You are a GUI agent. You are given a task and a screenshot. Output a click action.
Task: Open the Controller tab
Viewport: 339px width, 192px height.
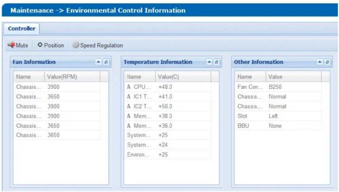pos(22,28)
